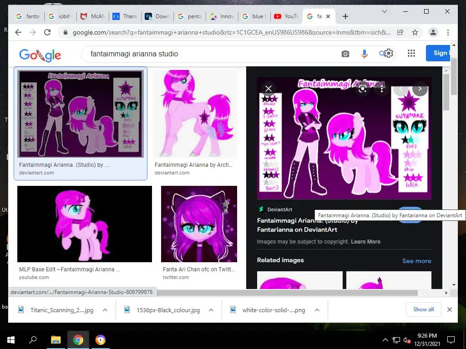Open Titanic_Scanning_2 jpg download
The height and width of the screenshot is (349, 466).
click(x=62, y=310)
